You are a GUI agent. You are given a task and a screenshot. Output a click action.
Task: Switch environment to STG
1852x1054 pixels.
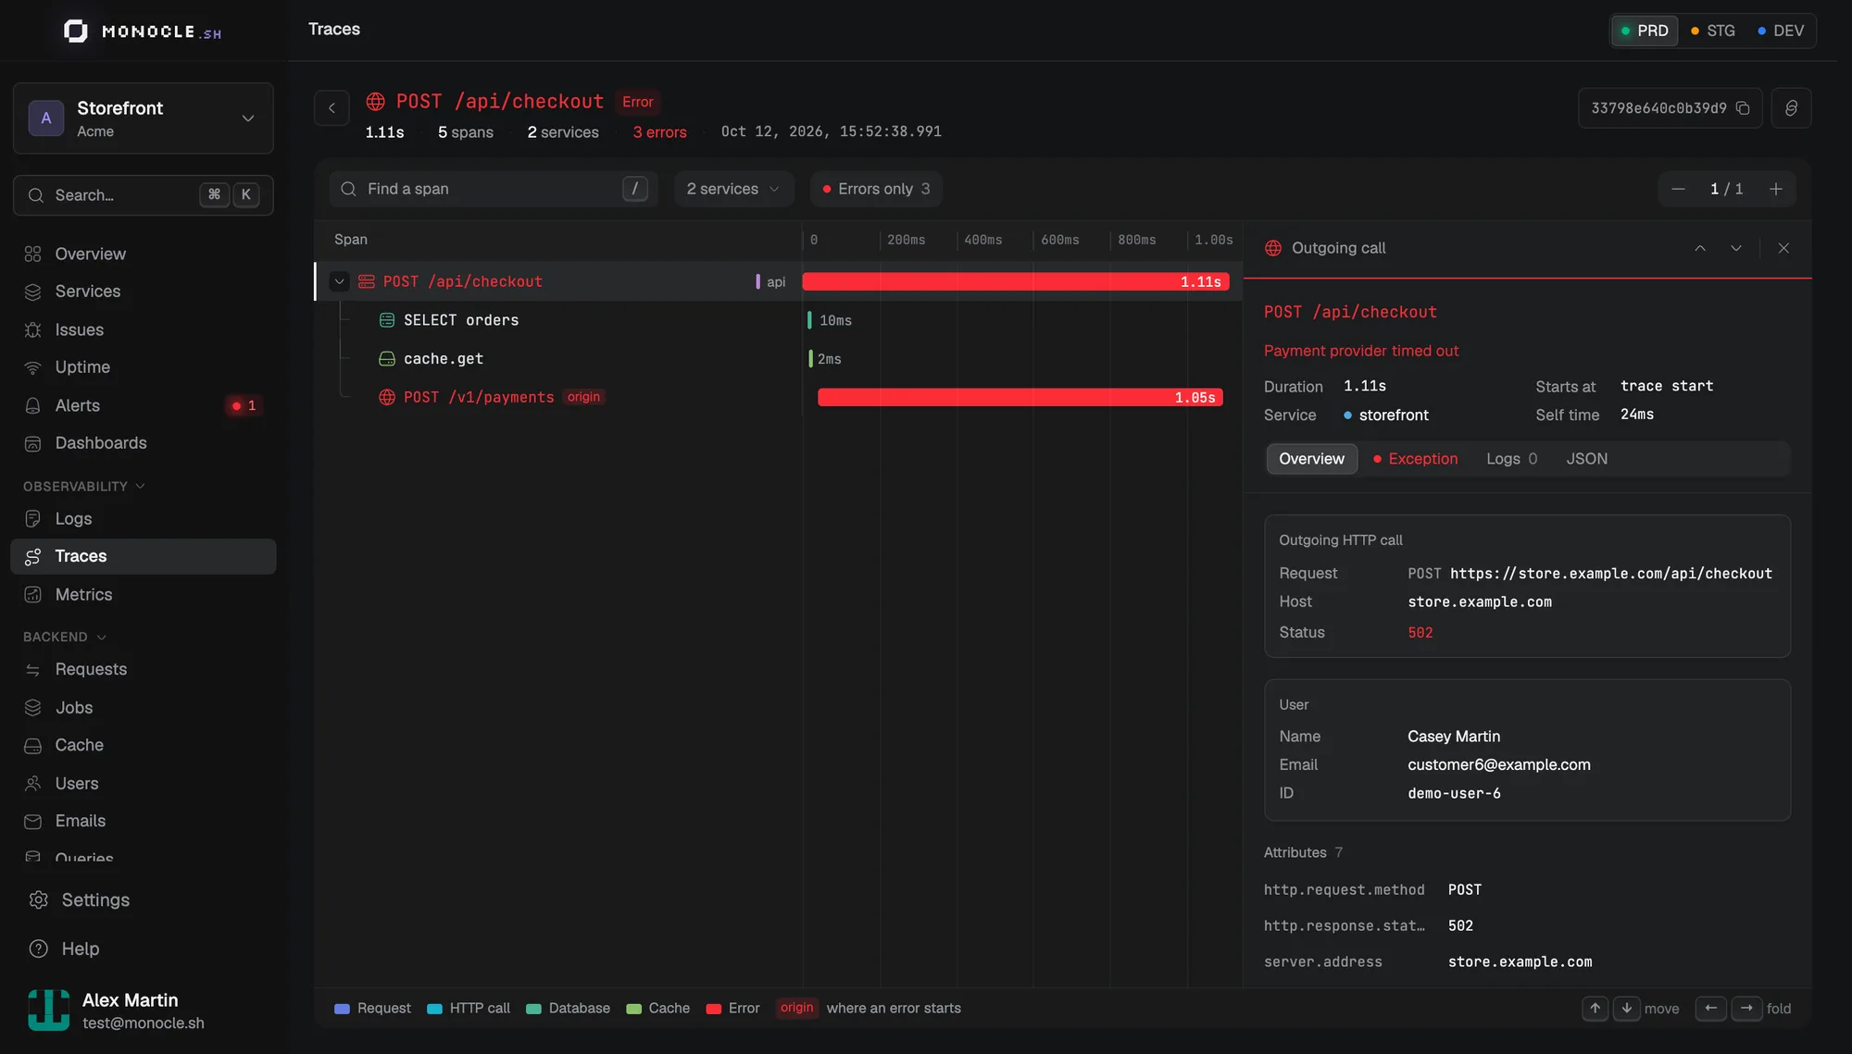click(x=1712, y=31)
